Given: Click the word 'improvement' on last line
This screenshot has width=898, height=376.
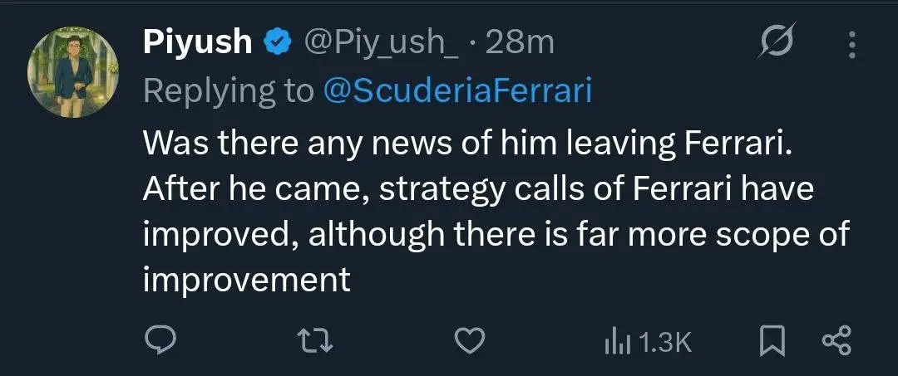Looking at the screenshot, I should pos(246,280).
